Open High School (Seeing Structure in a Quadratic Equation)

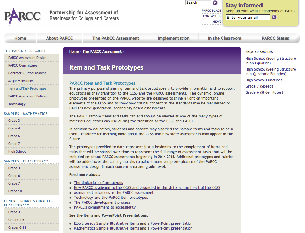point(270,72)
